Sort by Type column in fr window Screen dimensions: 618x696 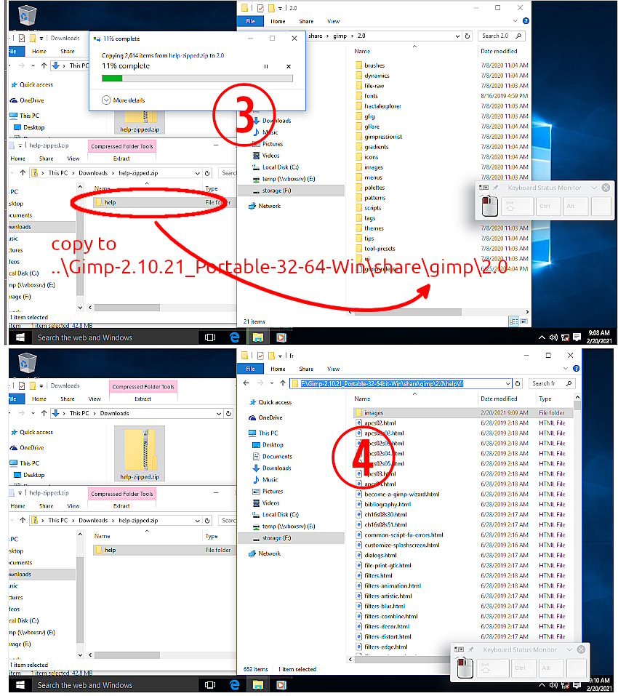click(x=545, y=399)
